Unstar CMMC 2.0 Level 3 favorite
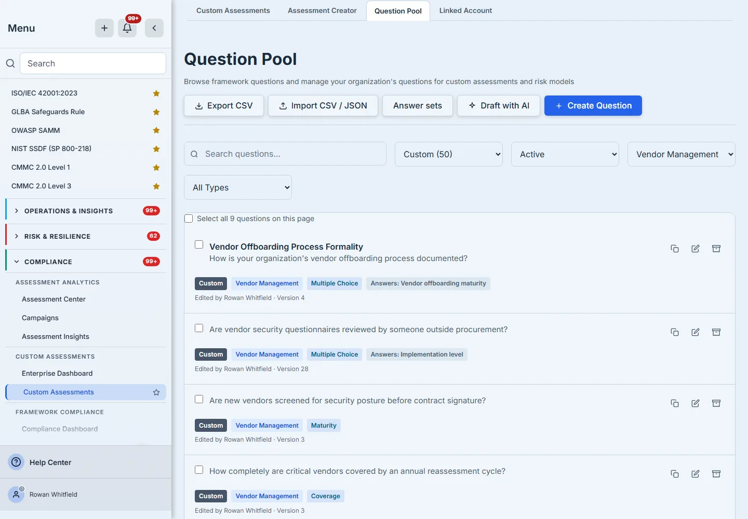This screenshot has width=748, height=519. click(x=156, y=186)
